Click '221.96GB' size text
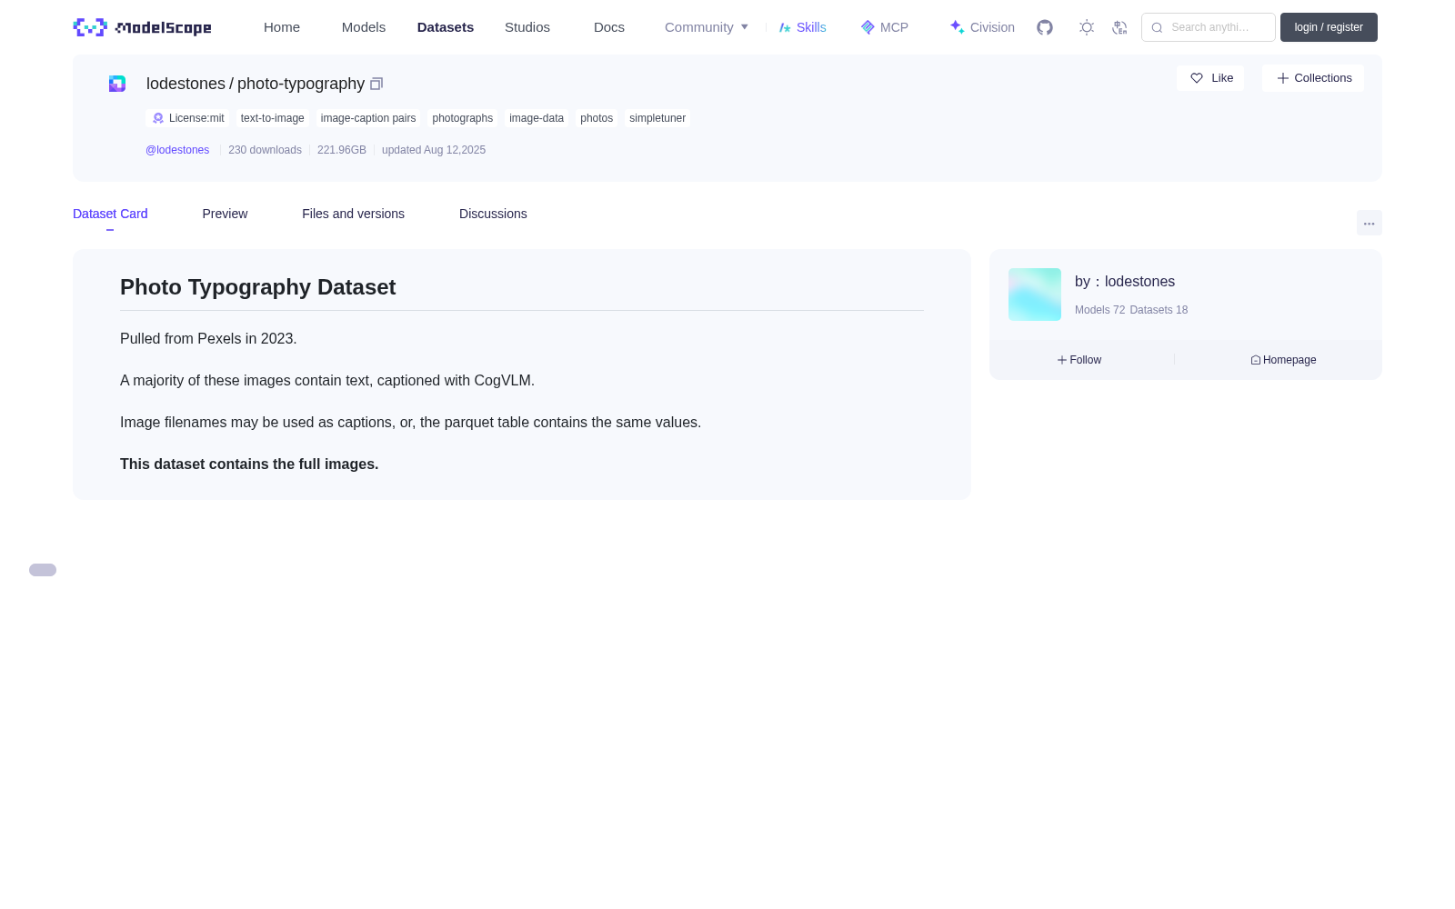The height and width of the screenshot is (909, 1455). point(342,150)
